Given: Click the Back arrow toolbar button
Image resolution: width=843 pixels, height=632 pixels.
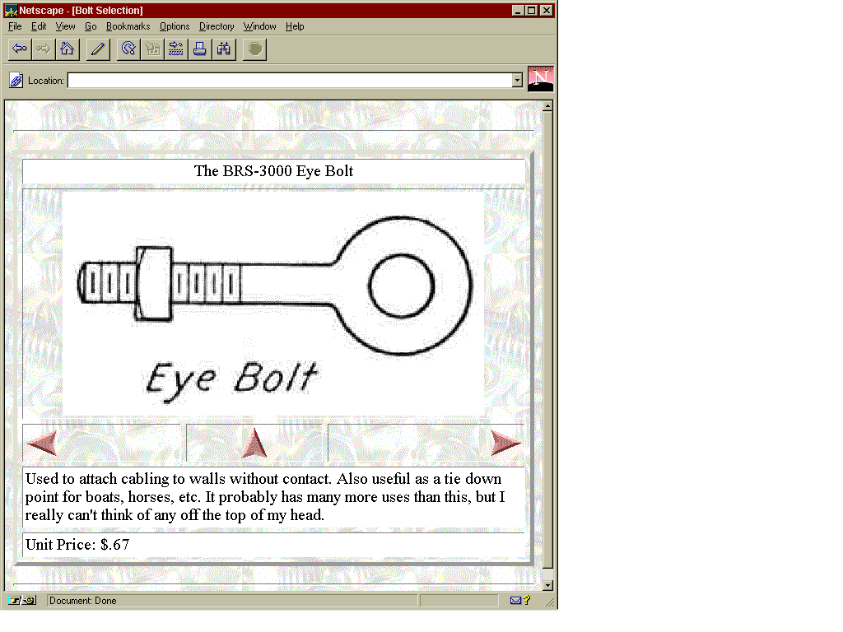Looking at the screenshot, I should pyautogui.click(x=20, y=49).
